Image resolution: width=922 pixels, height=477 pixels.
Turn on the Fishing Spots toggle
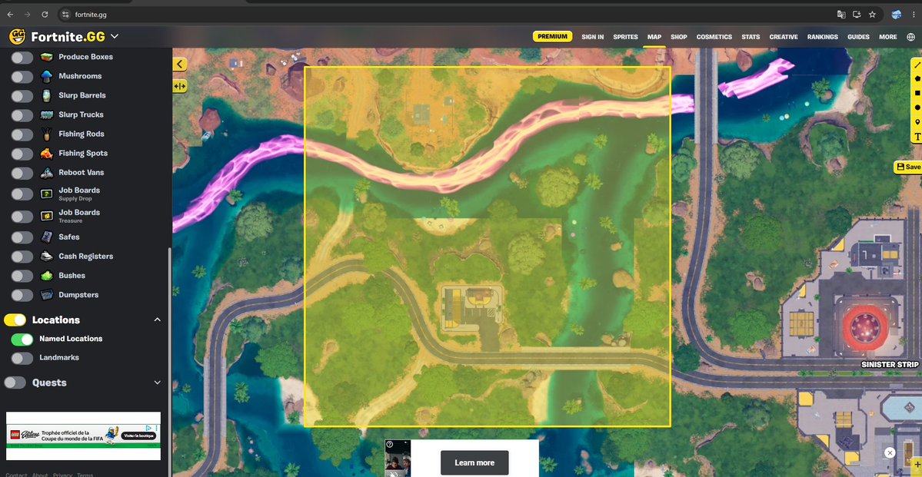22,154
